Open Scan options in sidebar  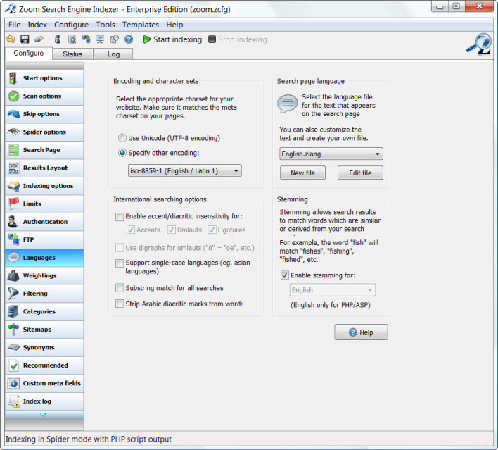pyautogui.click(x=44, y=96)
